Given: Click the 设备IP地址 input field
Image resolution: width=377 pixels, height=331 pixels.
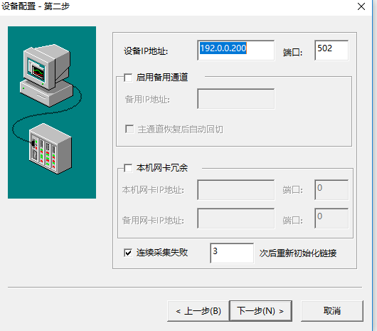Looking at the screenshot, I should click(x=236, y=51).
